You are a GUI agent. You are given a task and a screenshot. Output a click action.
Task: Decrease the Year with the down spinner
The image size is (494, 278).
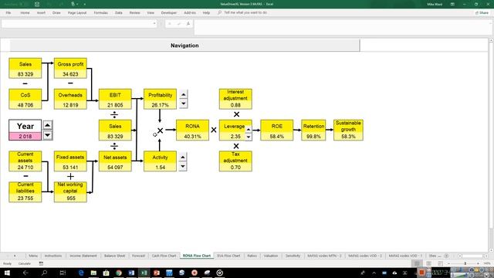pyautogui.click(x=48, y=135)
